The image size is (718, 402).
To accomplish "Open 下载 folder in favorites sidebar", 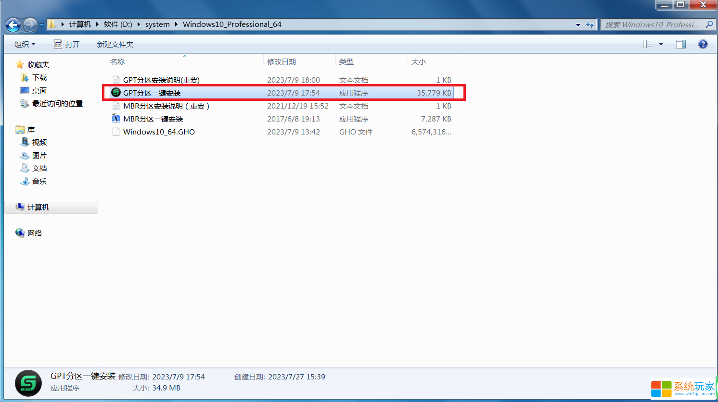I will [39, 78].
